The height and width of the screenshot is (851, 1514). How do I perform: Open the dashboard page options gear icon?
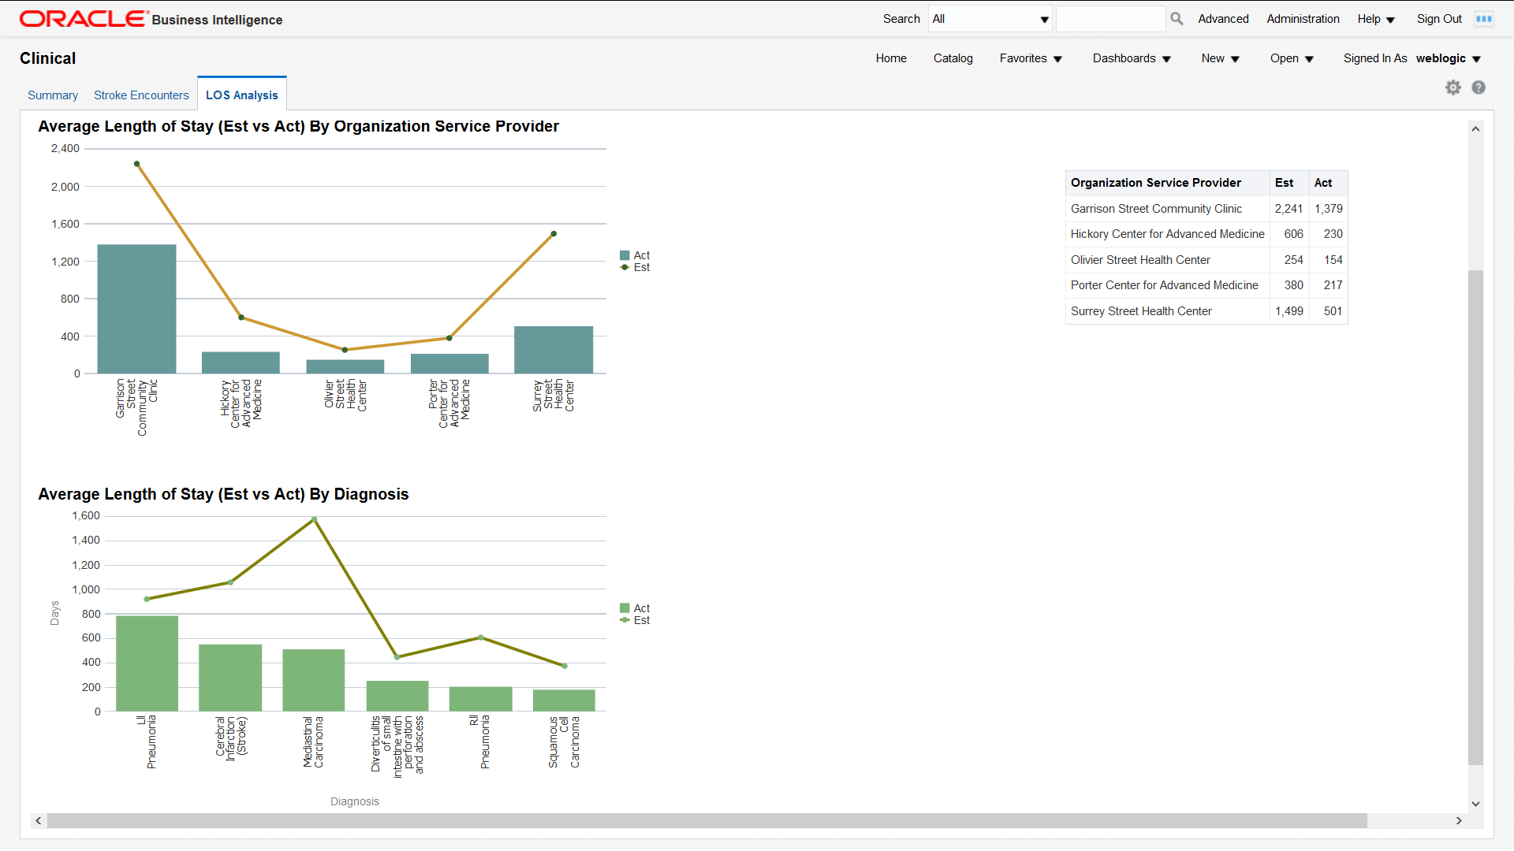pyautogui.click(x=1453, y=87)
